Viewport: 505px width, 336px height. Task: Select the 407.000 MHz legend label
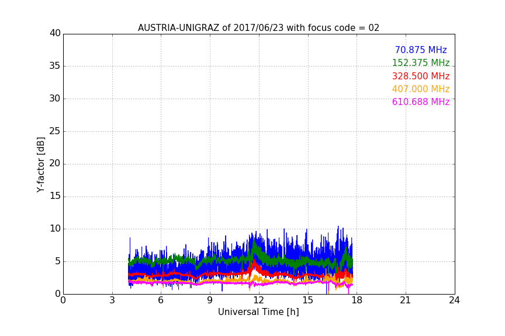pyautogui.click(x=421, y=89)
